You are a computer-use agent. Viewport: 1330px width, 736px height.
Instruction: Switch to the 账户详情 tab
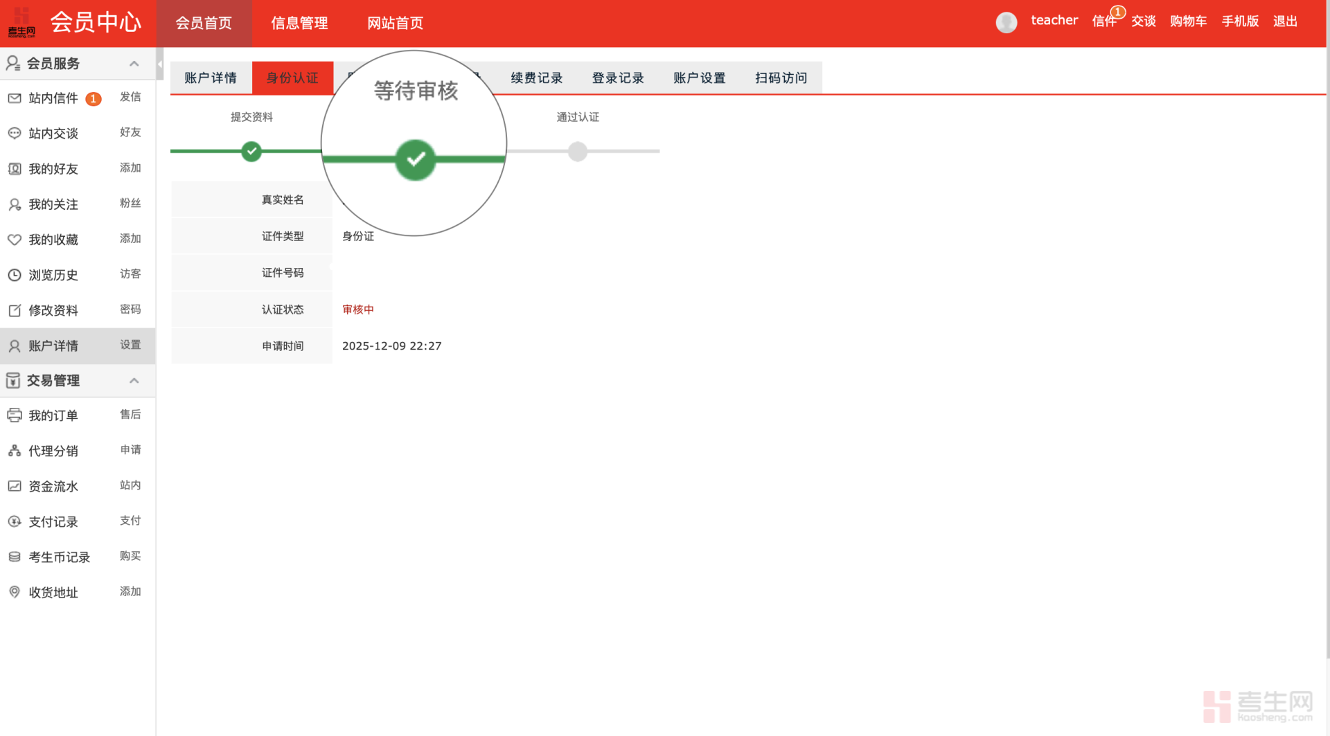[x=211, y=78]
